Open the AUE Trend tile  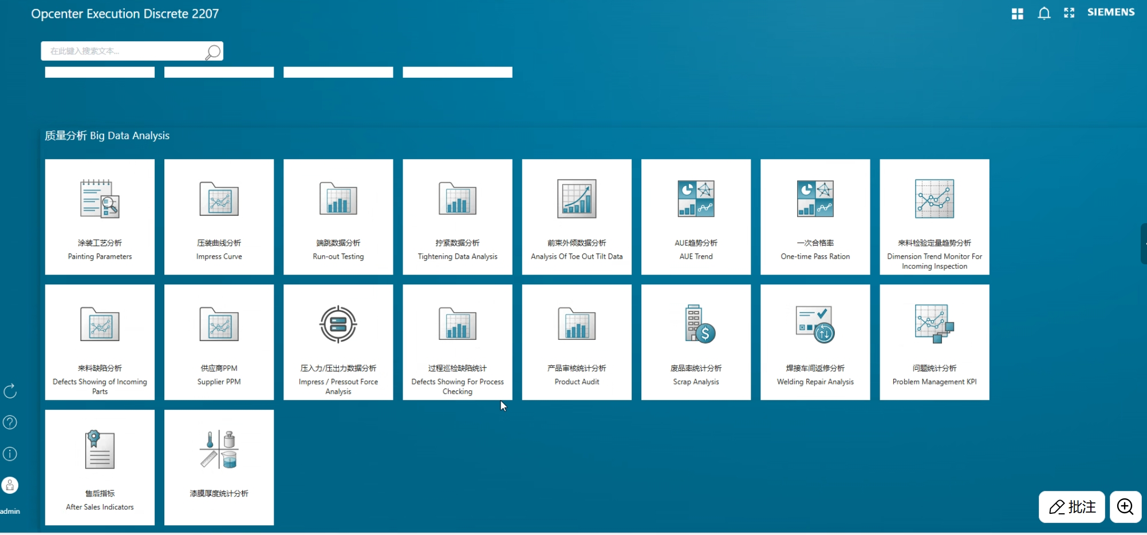click(x=696, y=217)
